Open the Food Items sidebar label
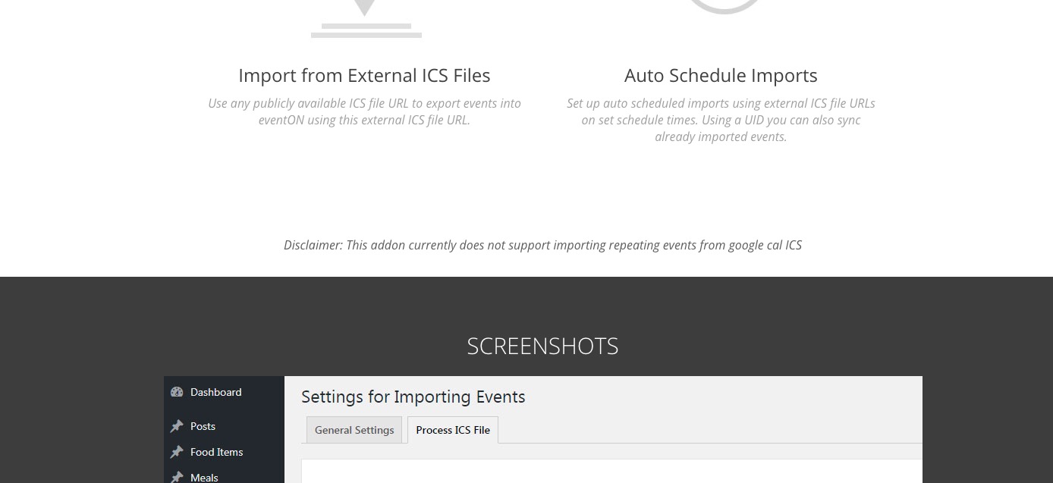This screenshot has width=1053, height=483. coord(216,452)
